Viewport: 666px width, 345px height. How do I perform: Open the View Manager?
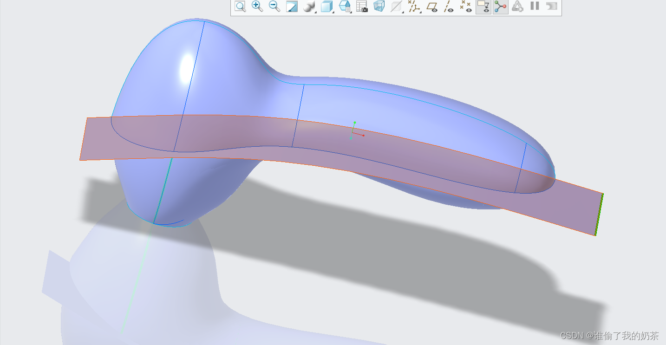point(362,7)
